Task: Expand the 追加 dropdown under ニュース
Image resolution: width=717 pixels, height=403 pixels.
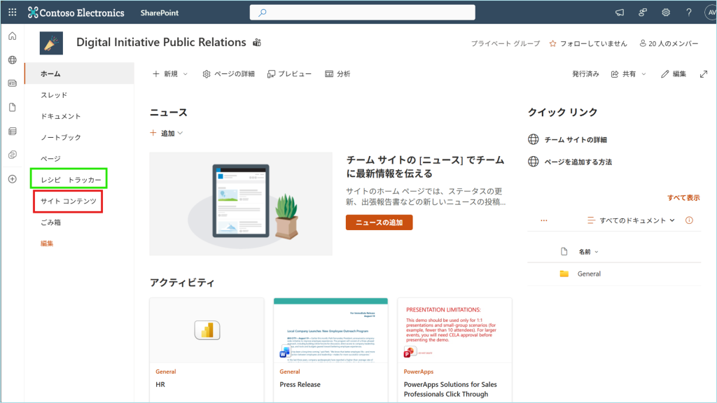Action: pos(167,133)
